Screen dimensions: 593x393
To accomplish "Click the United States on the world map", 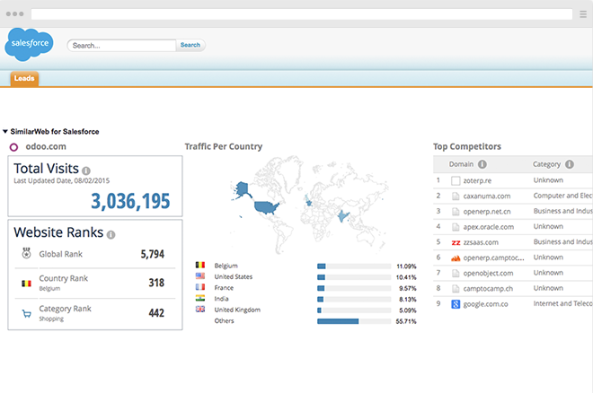I will coord(265,207).
